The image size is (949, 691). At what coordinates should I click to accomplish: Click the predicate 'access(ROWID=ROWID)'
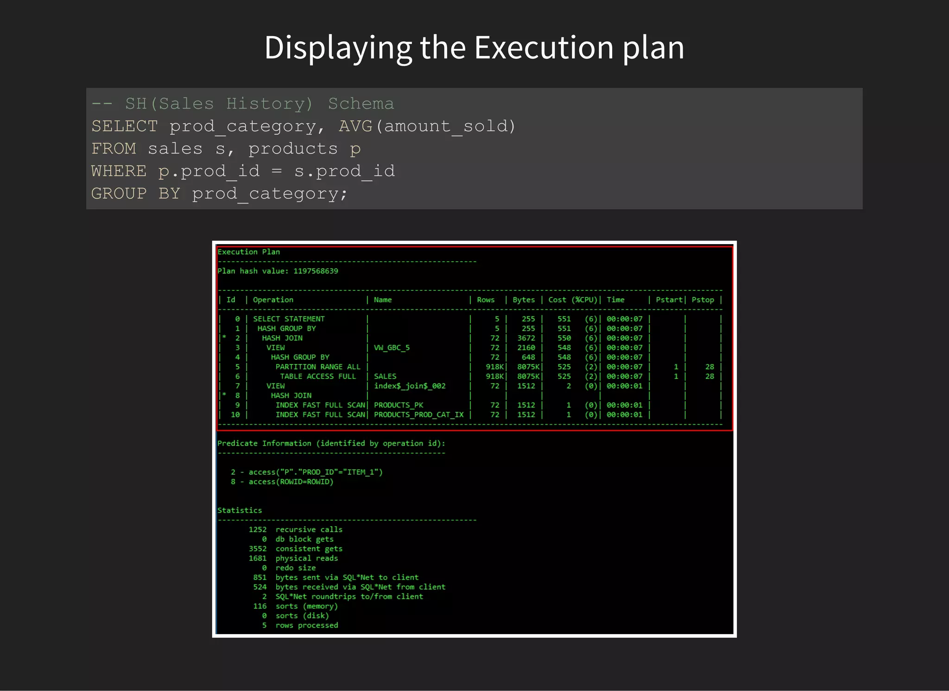[x=291, y=482]
